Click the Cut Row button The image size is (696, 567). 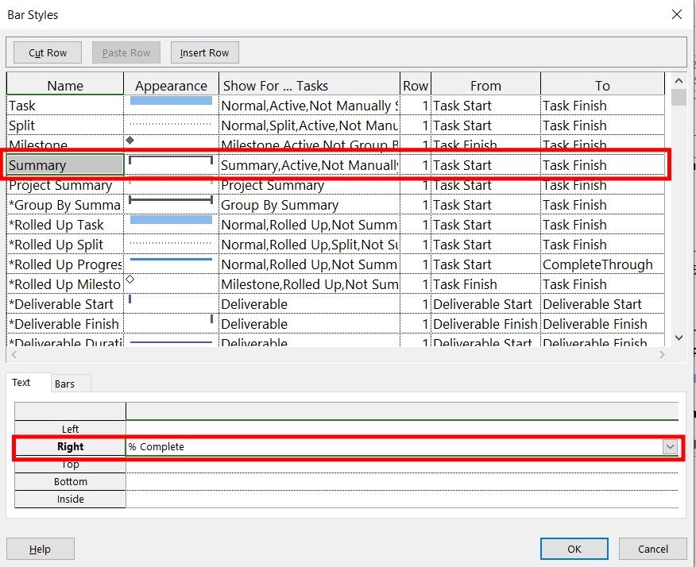click(x=48, y=52)
